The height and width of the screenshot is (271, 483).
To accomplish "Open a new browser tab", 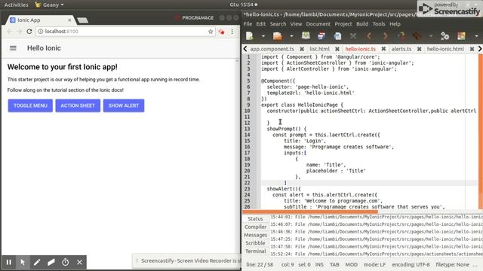I will pos(82,20).
